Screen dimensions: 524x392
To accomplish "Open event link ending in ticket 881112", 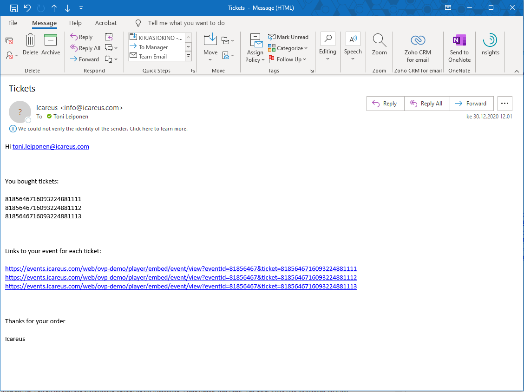I will pos(181,277).
